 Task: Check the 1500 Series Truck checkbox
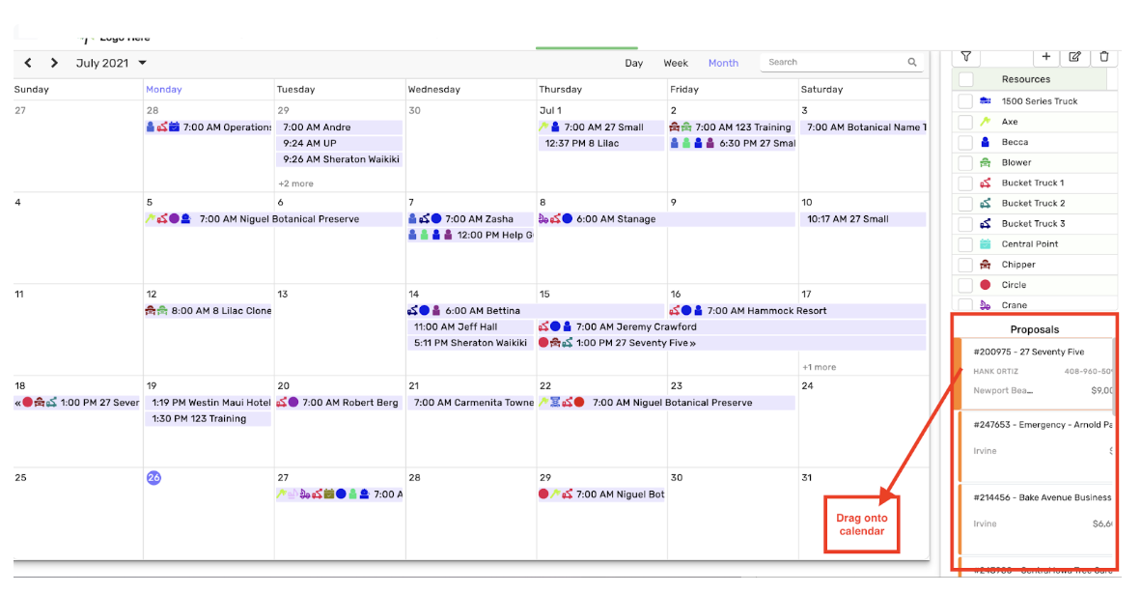965,101
